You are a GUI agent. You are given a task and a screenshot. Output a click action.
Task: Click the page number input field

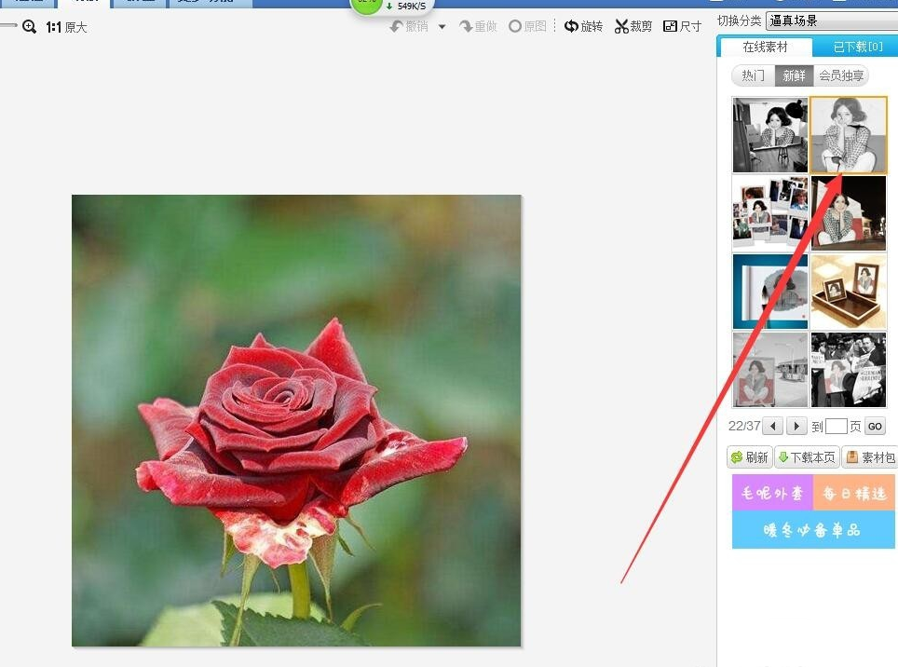click(x=837, y=426)
